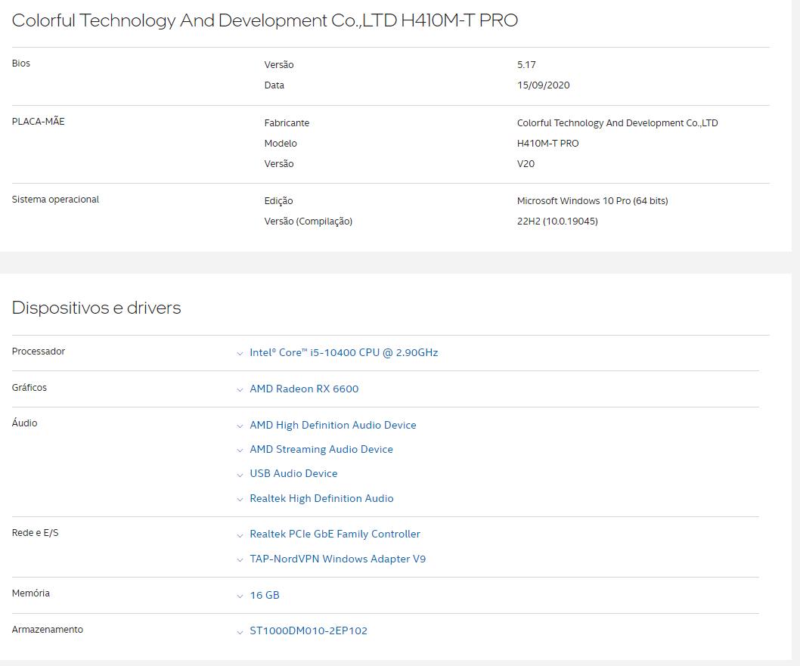The height and width of the screenshot is (666, 800).
Task: Select the motherboard version V20 value
Action: 526,164
